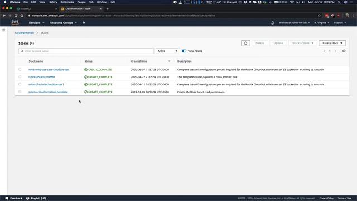Expand the Create stack dropdown
The width and height of the screenshot is (357, 201).
coord(332,43)
